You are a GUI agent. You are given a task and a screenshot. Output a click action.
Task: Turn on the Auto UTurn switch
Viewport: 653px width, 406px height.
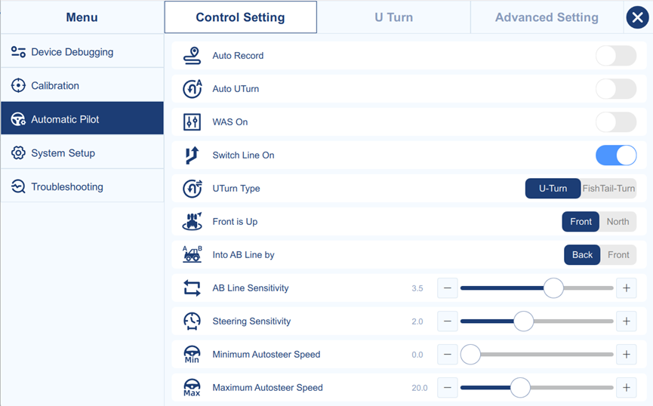click(x=616, y=89)
